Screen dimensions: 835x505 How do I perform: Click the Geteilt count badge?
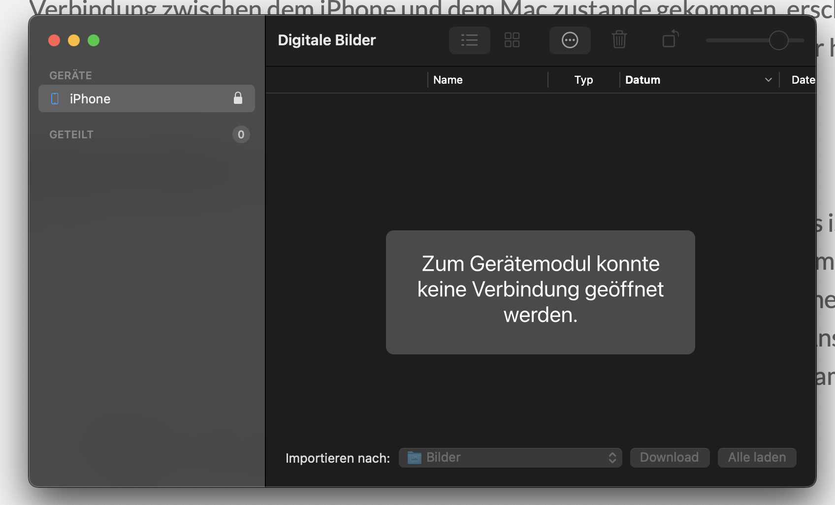[241, 134]
